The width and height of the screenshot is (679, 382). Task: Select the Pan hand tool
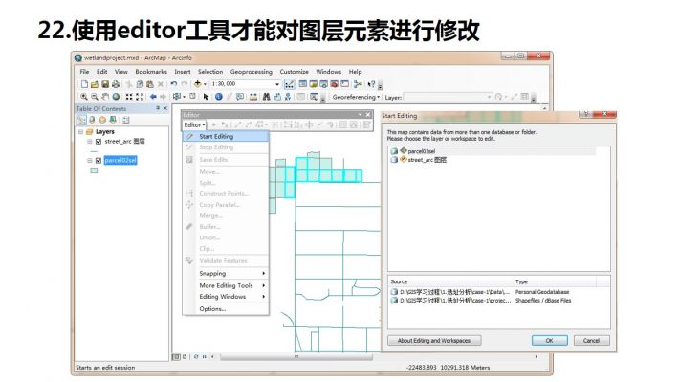[x=105, y=97]
